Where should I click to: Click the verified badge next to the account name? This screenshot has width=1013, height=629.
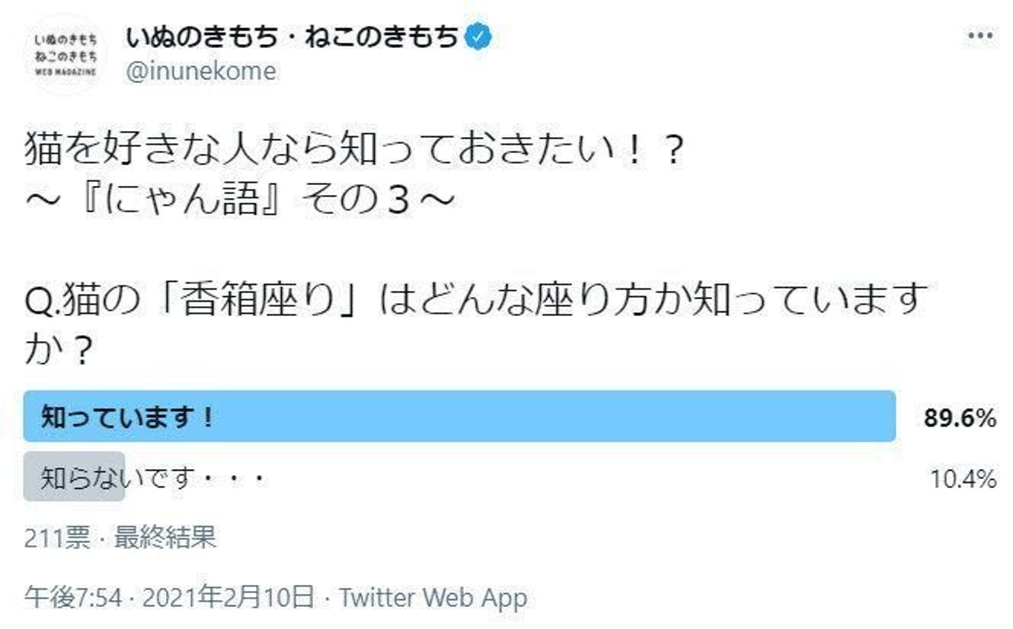tap(478, 34)
